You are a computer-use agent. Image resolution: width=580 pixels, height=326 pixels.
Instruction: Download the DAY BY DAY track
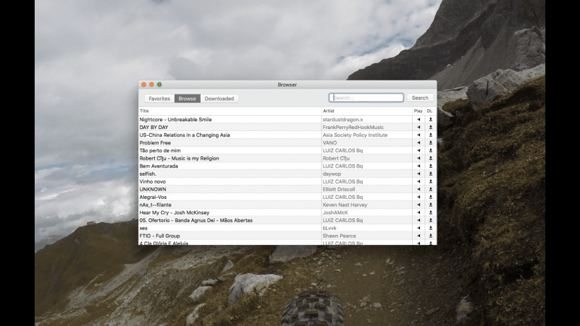point(431,127)
